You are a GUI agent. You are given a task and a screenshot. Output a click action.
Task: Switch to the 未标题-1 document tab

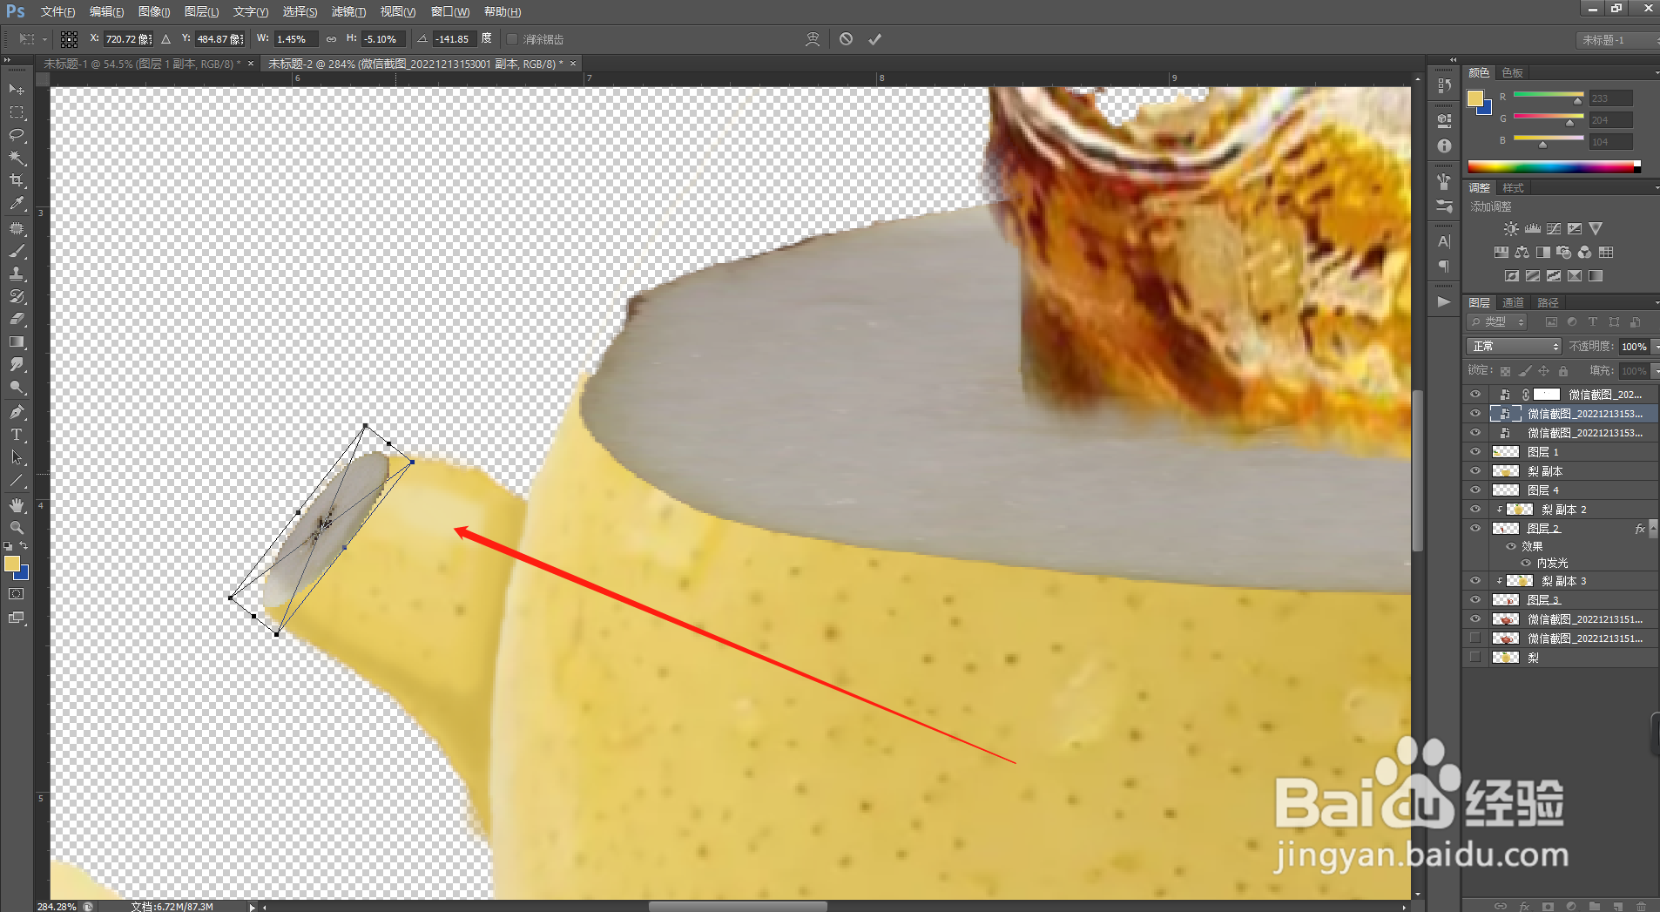[142, 64]
